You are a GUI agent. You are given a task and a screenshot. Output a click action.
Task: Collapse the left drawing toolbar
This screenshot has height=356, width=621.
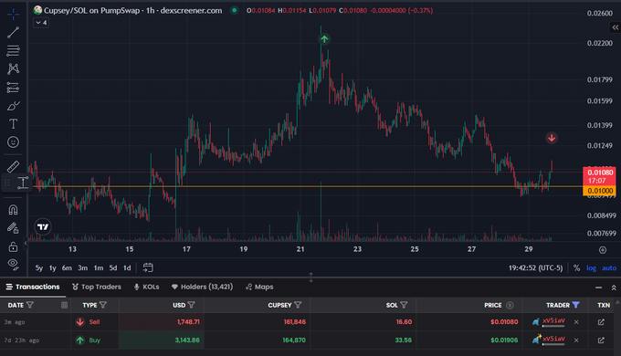tap(26, 243)
